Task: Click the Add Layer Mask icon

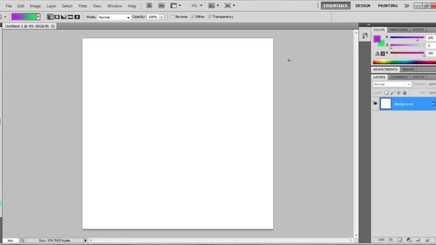Action: pos(400,240)
